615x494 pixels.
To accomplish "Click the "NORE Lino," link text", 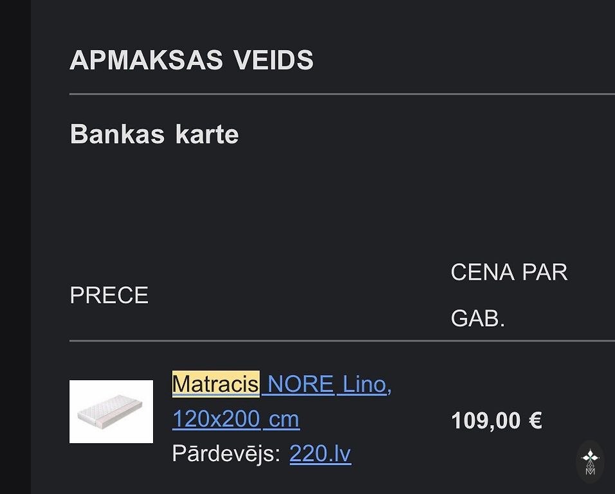I will (x=329, y=384).
